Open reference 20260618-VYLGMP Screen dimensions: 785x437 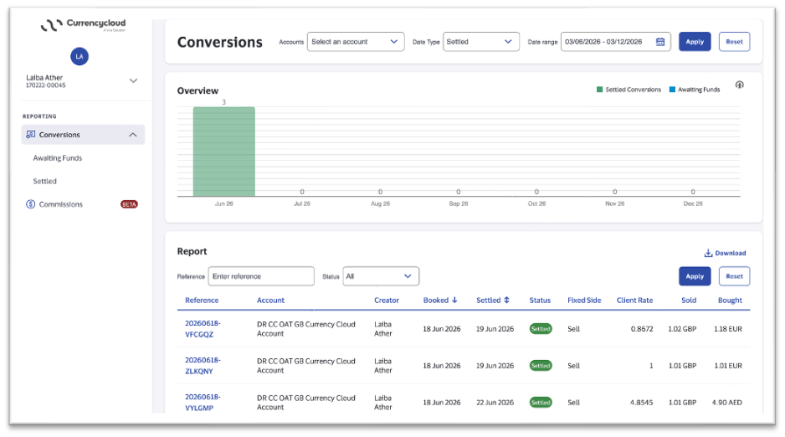point(203,403)
